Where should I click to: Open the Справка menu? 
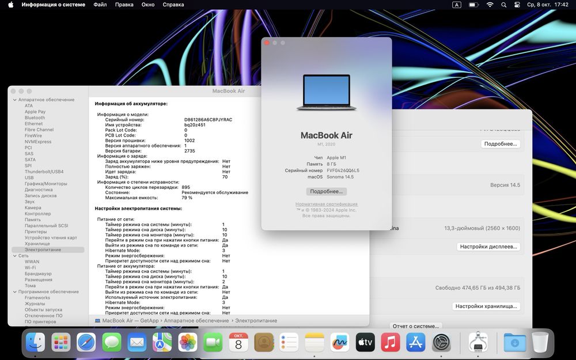(x=173, y=5)
